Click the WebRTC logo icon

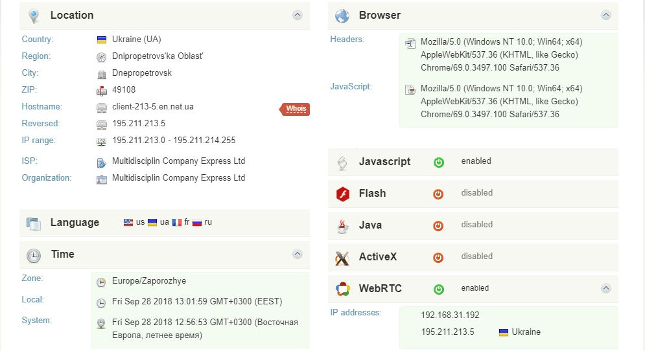point(342,289)
